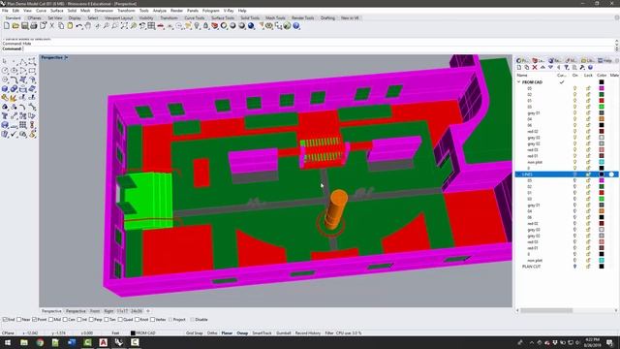The width and height of the screenshot is (620, 349).
Task: Click the Zoom Extents icon
Action: [x=124, y=26]
